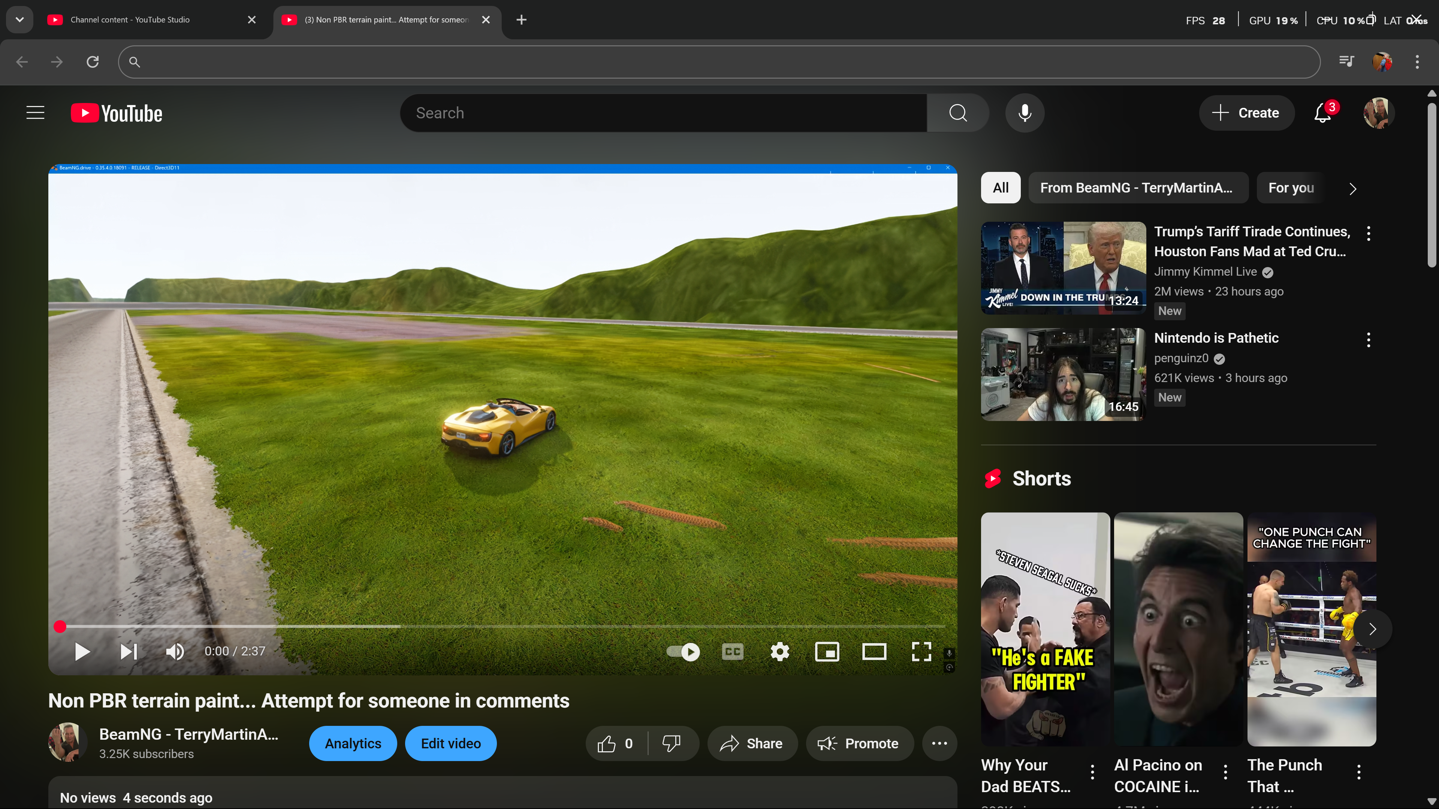Open options for The Punch That short
This screenshot has width=1439, height=809.
pyautogui.click(x=1358, y=772)
